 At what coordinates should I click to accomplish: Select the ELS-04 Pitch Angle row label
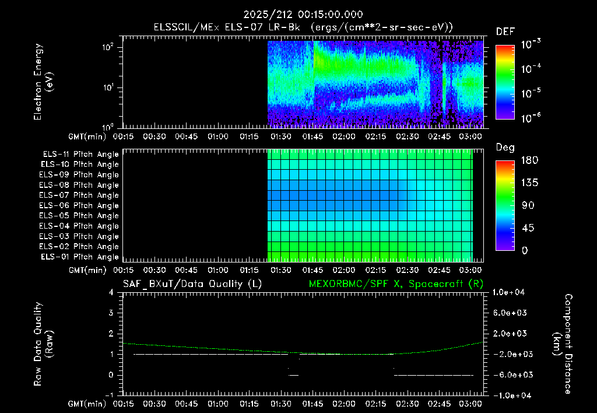click(79, 226)
